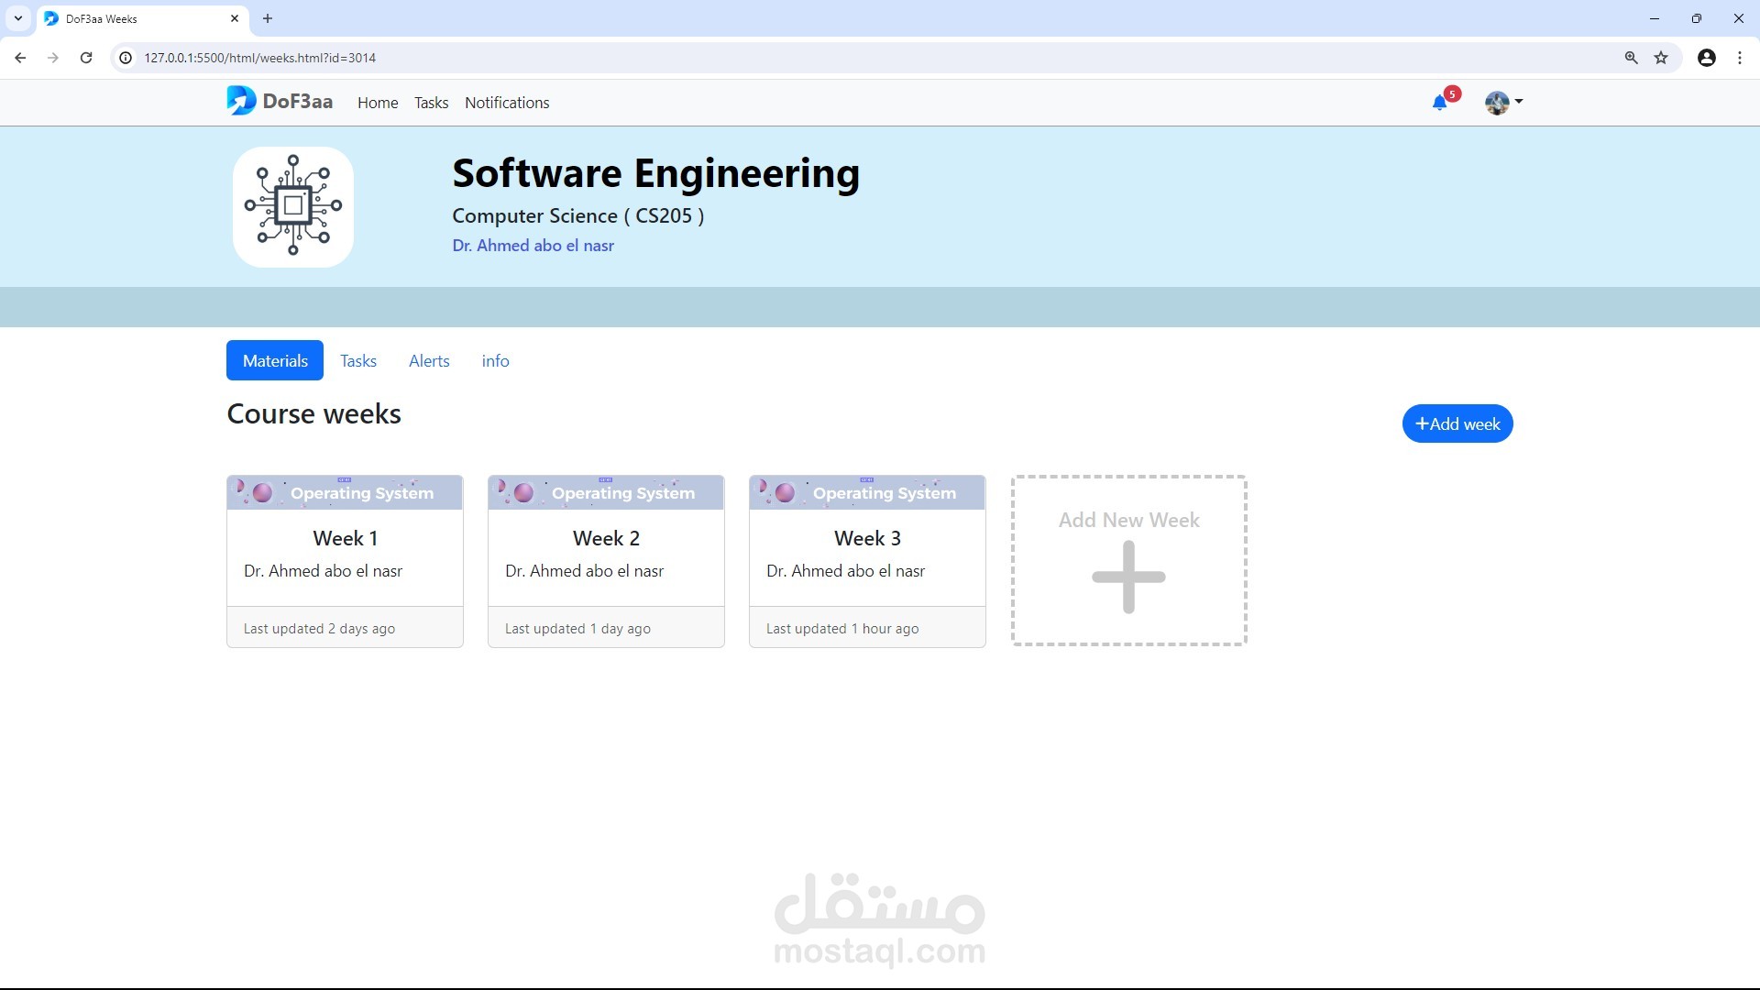1760x990 pixels.
Task: Open the Alerts tab
Action: coord(429,361)
